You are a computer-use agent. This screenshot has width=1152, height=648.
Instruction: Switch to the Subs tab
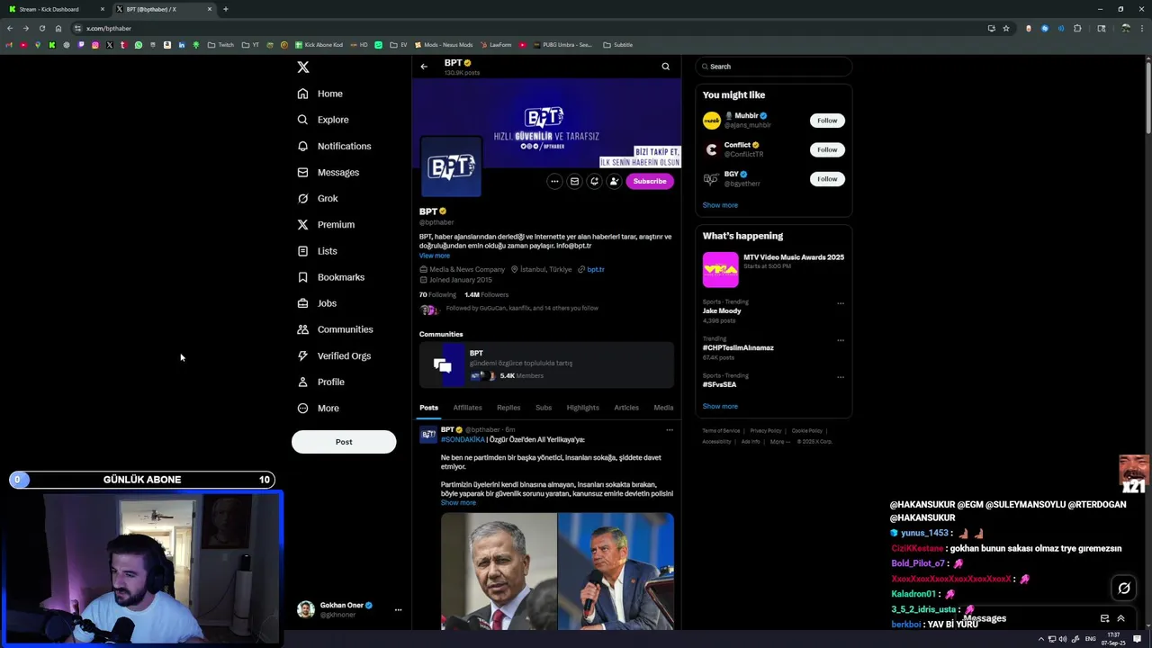click(x=544, y=408)
